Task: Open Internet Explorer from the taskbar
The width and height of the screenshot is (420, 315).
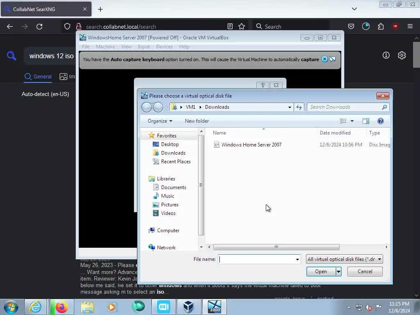Action: click(x=36, y=307)
